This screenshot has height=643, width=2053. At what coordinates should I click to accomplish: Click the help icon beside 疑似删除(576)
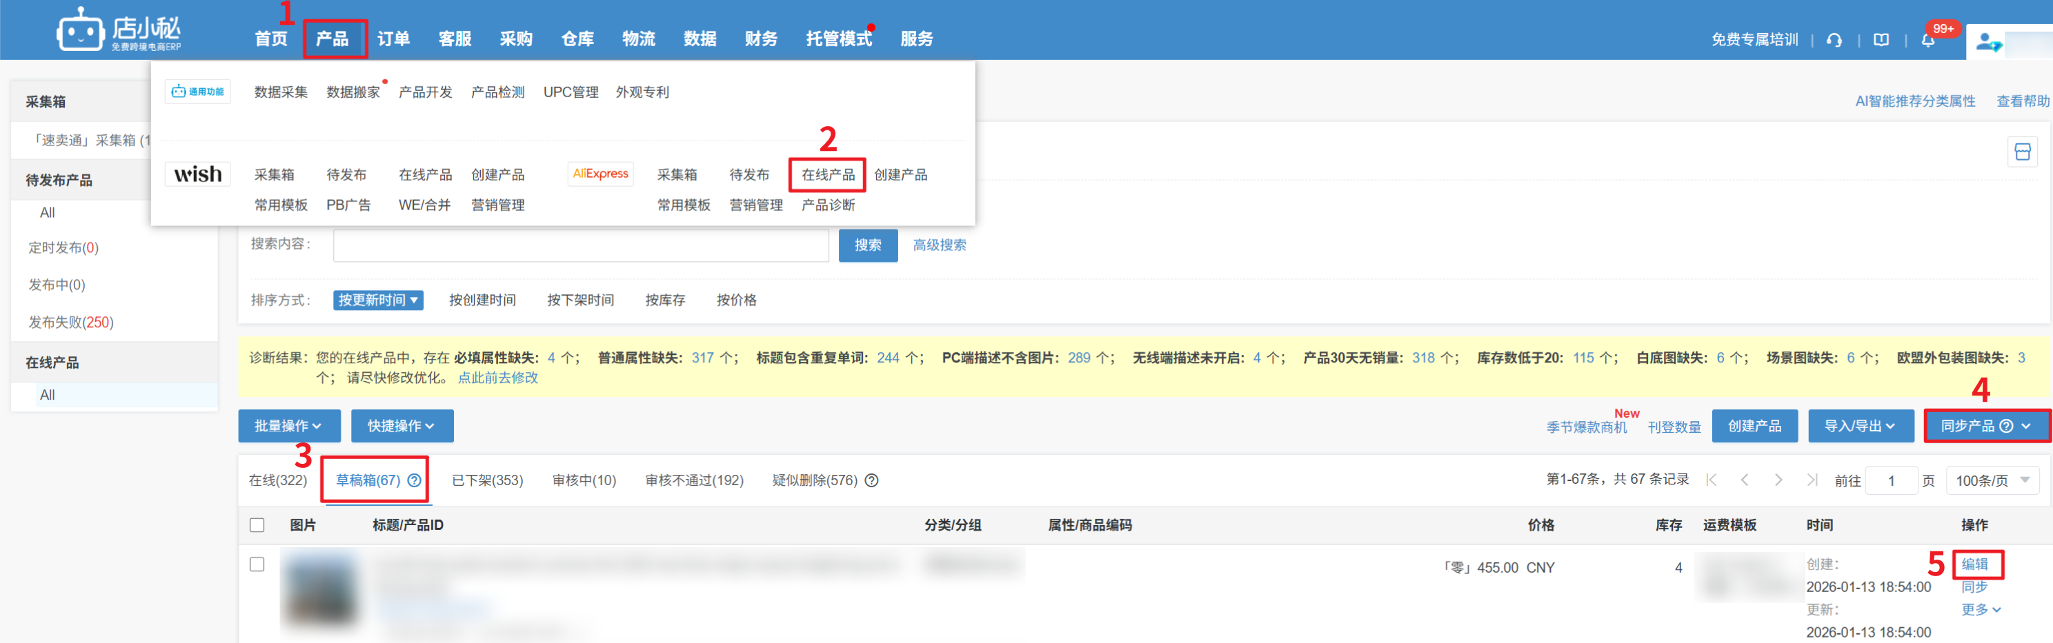point(872,480)
